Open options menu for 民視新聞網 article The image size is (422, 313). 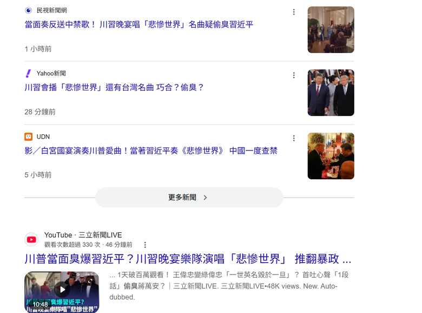pyautogui.click(x=294, y=12)
